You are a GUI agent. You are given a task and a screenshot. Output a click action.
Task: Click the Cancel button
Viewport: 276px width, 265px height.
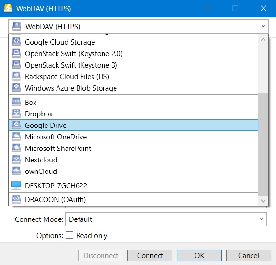249,255
